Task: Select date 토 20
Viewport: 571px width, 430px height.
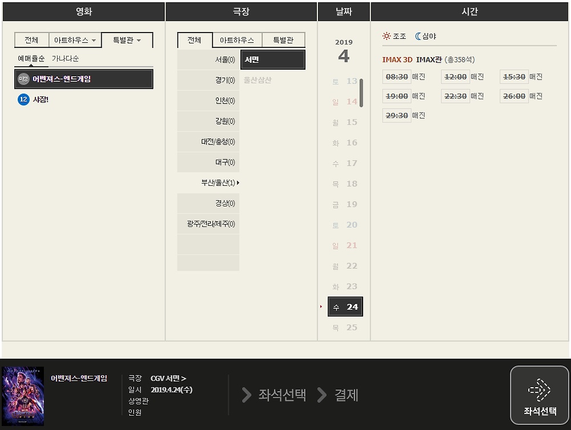Action: (345, 225)
